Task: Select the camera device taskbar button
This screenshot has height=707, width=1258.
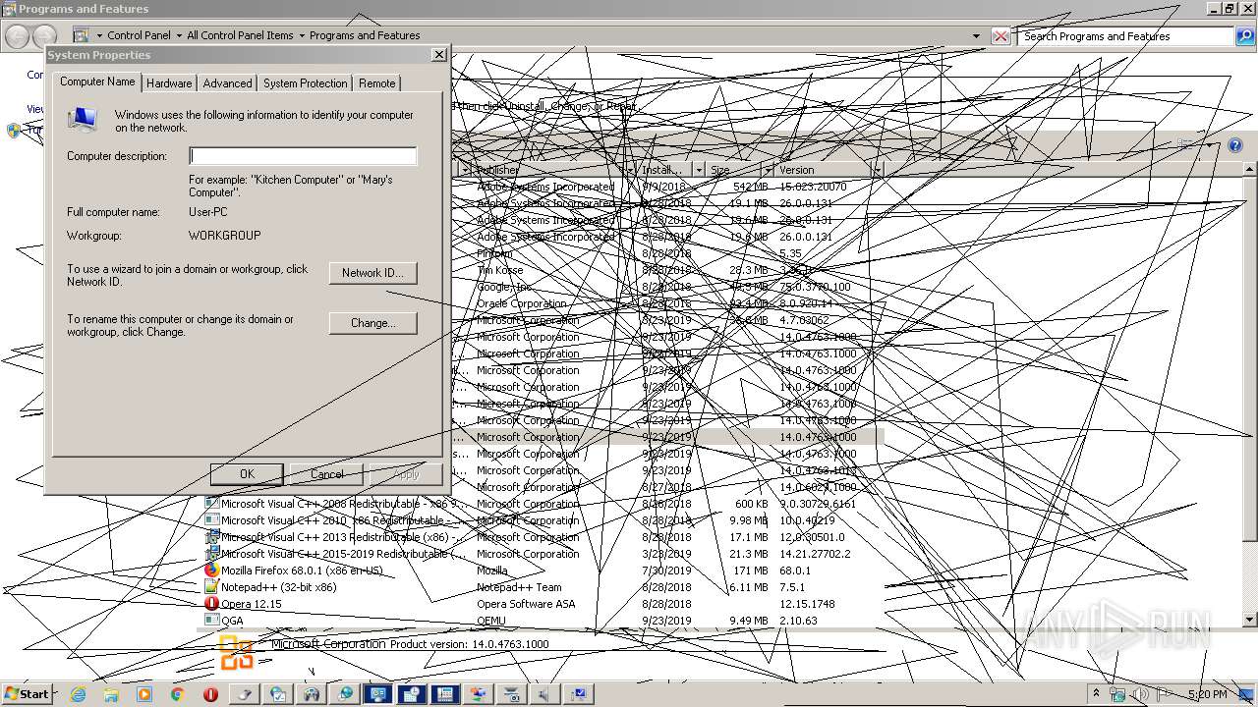Action: pyautogui.click(x=512, y=694)
